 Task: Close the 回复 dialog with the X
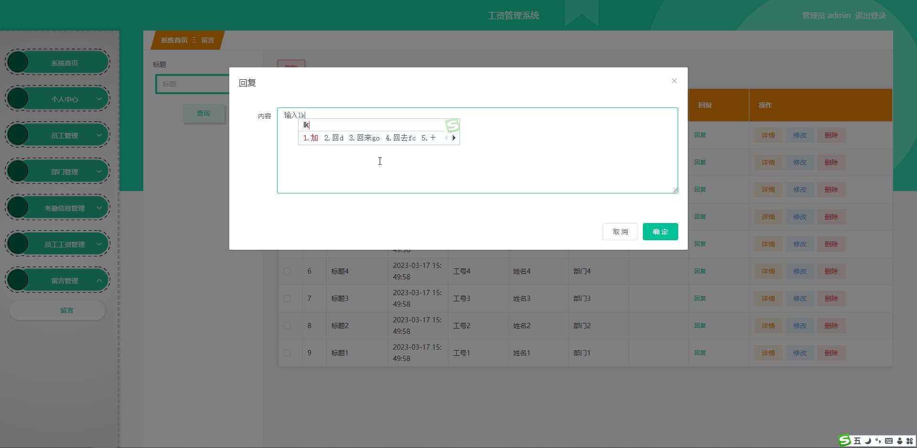click(674, 81)
